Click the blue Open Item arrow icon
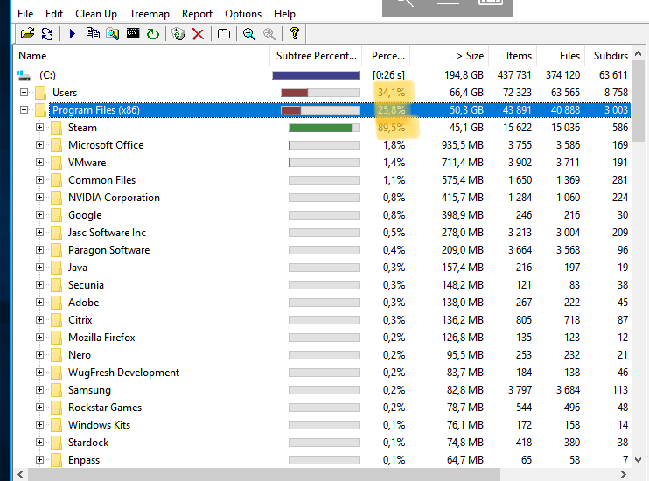 coord(73,33)
